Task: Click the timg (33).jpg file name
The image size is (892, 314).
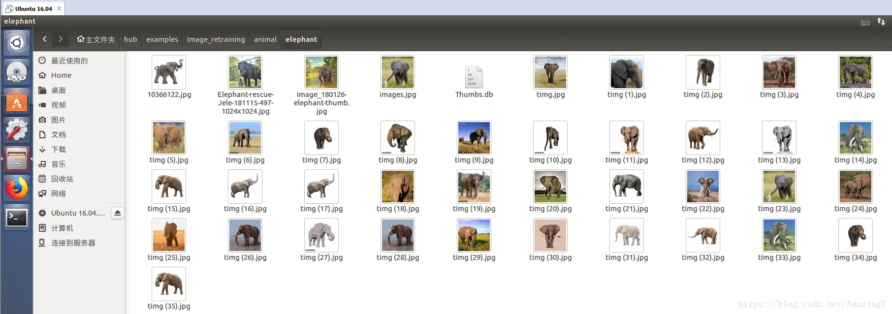Action: 779,257
